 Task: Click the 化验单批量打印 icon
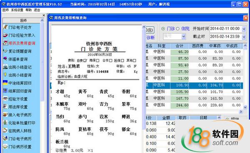click(5, 122)
